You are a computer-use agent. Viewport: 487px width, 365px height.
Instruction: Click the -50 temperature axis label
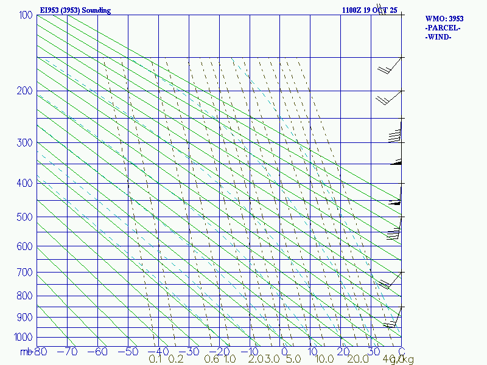coord(128,352)
